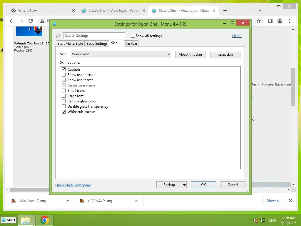Open the Help link
Image resolution: width=301 pixels, height=226 pixels.
pos(237,36)
